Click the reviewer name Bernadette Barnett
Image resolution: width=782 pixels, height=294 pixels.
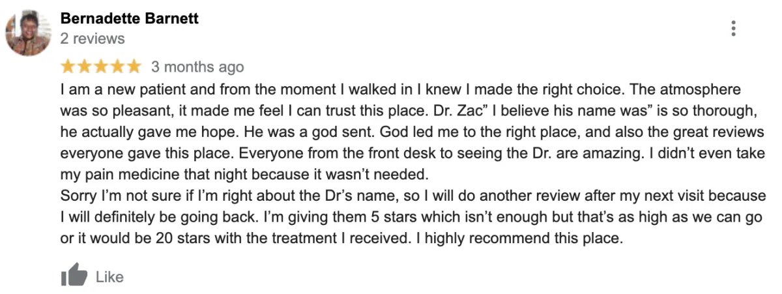coord(129,18)
